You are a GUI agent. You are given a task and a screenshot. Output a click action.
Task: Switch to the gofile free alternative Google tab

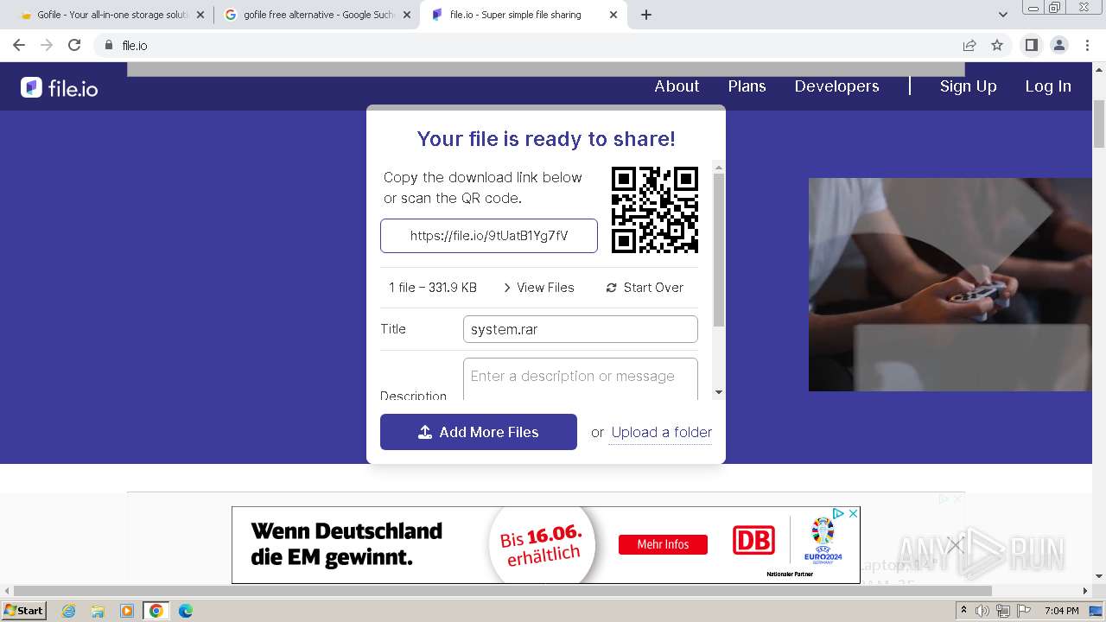tap(317, 15)
